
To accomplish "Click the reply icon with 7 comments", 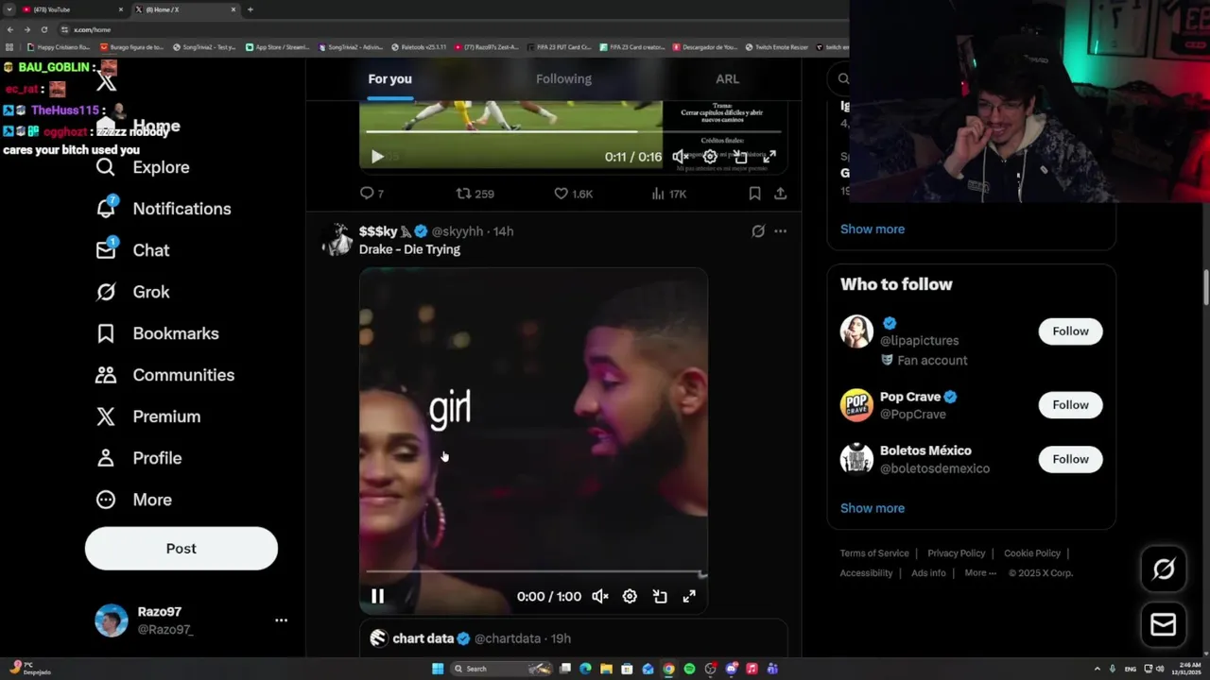I will pos(367,194).
